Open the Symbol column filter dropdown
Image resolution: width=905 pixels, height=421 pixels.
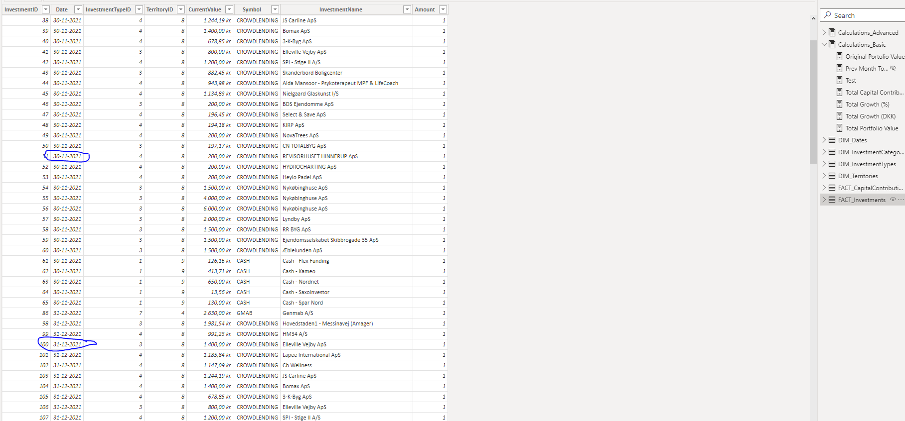(275, 9)
